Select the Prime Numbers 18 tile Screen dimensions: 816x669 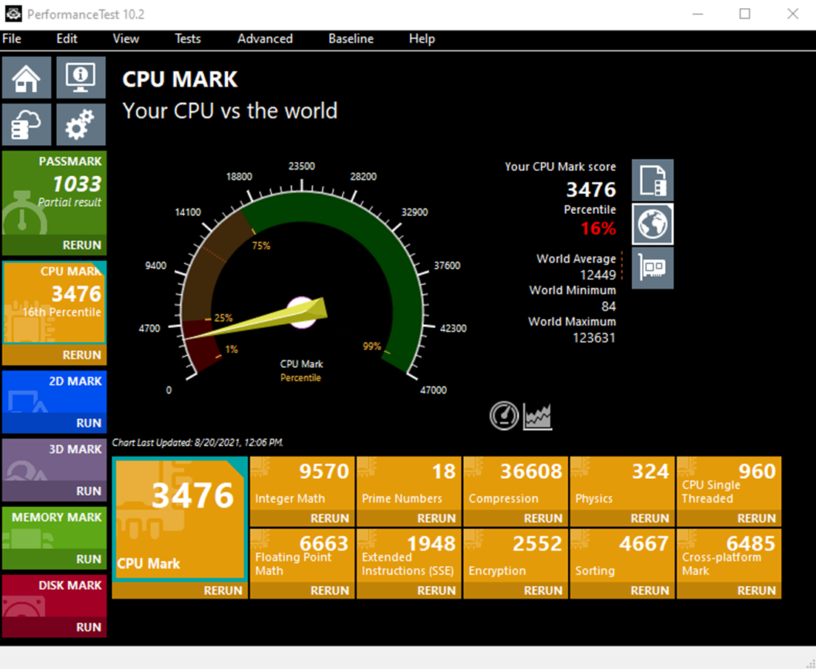pyautogui.click(x=409, y=484)
